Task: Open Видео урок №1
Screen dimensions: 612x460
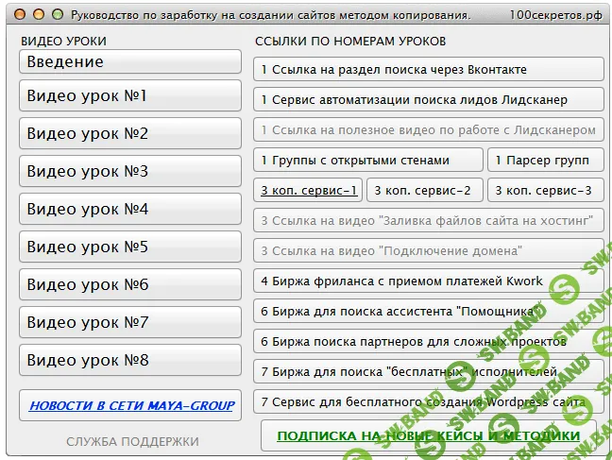Action: pyautogui.click(x=130, y=96)
